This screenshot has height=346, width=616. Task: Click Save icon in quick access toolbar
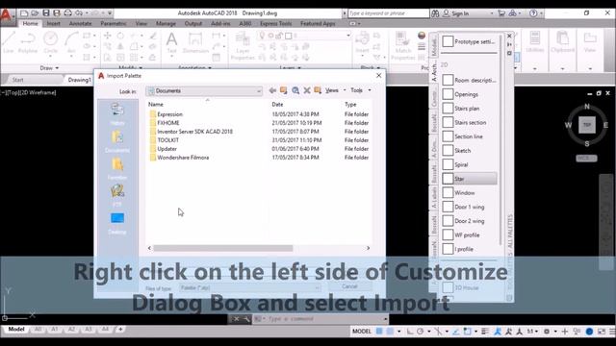(x=46, y=12)
